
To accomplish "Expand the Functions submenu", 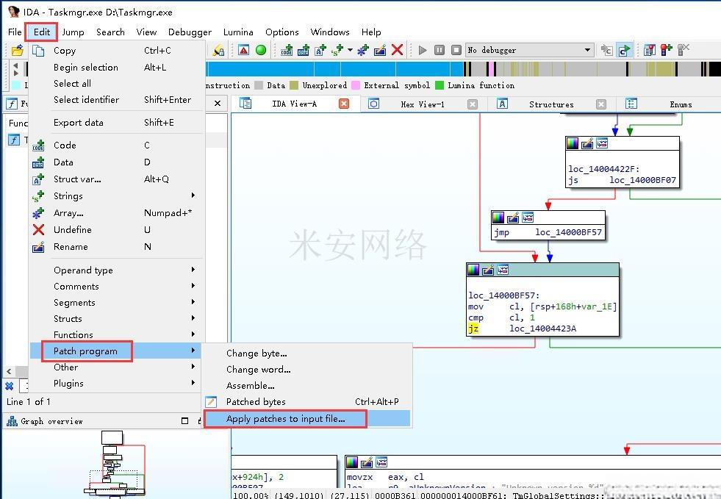I will 118,334.
